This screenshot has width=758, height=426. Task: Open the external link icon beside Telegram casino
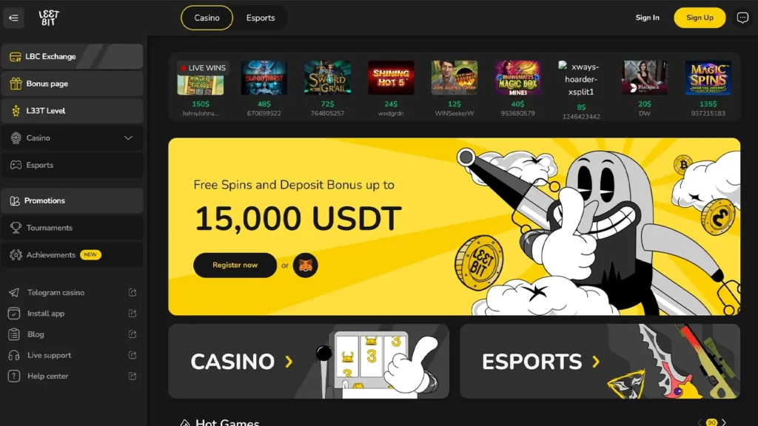(x=132, y=293)
